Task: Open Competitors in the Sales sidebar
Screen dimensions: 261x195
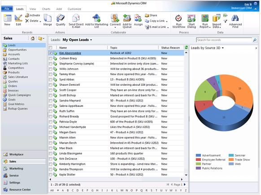Action: tap(16, 68)
